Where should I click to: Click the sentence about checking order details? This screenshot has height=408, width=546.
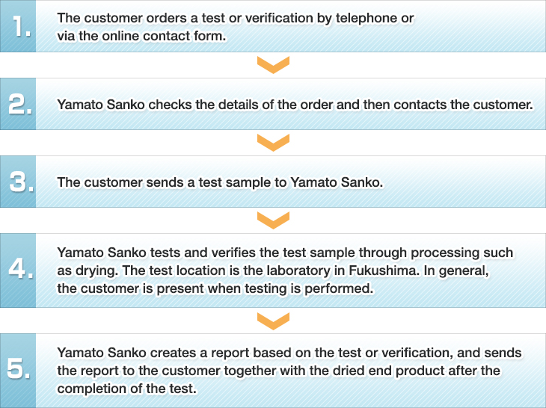click(295, 105)
